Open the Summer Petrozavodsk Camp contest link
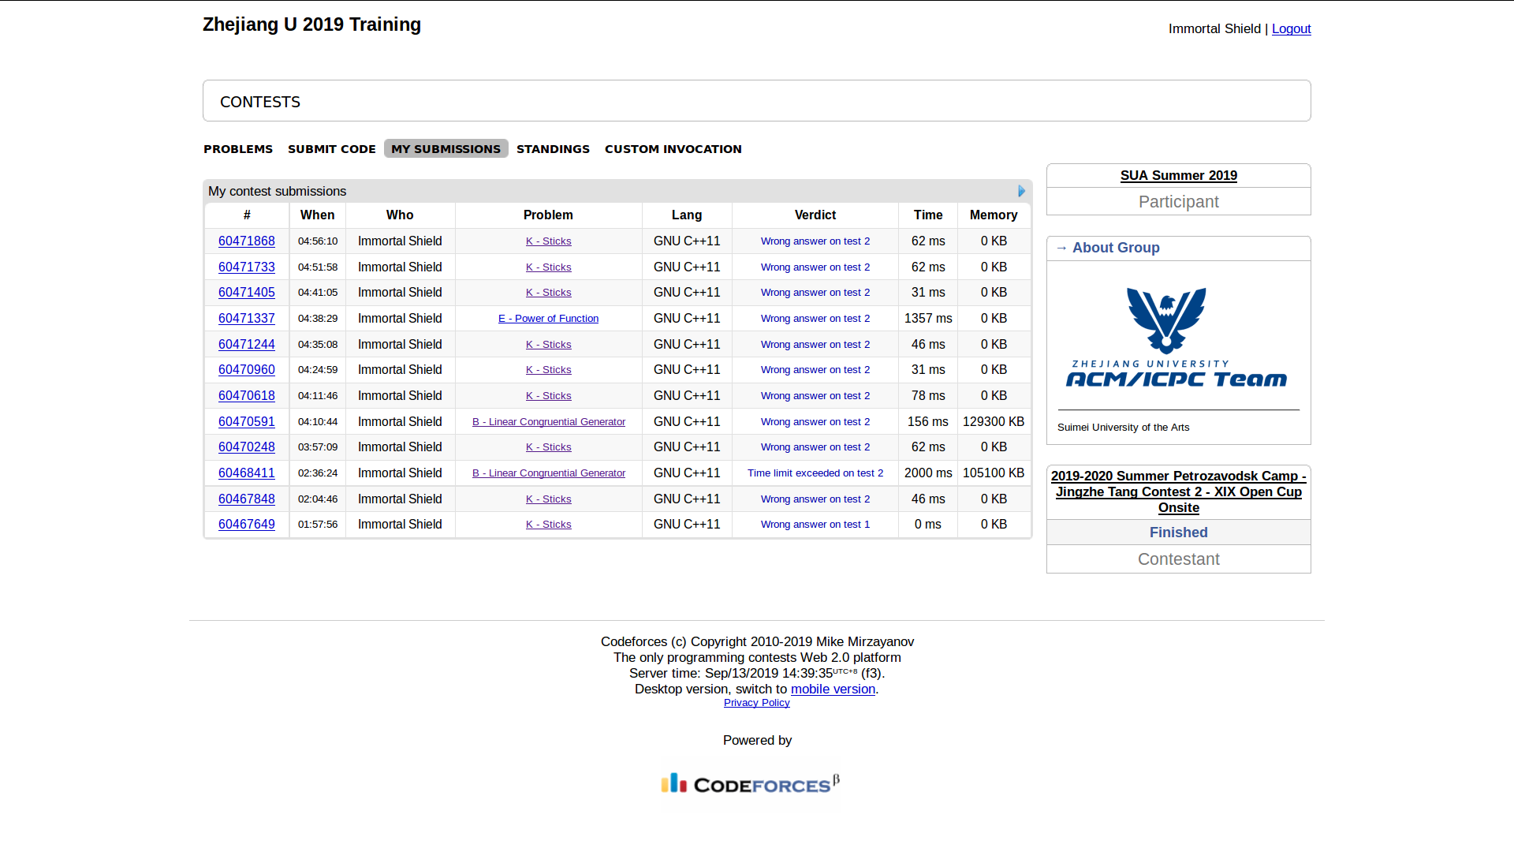This screenshot has width=1514, height=852. point(1178,491)
